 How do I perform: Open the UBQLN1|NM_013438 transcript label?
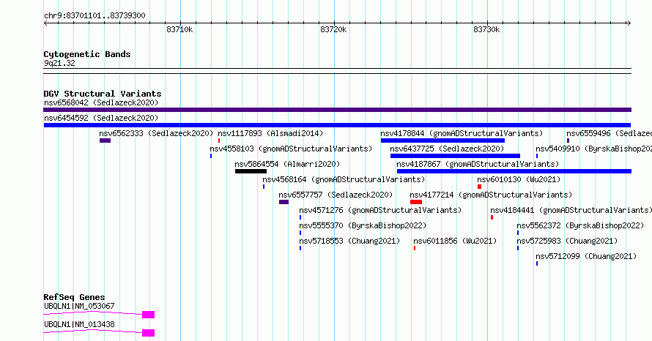point(79,324)
